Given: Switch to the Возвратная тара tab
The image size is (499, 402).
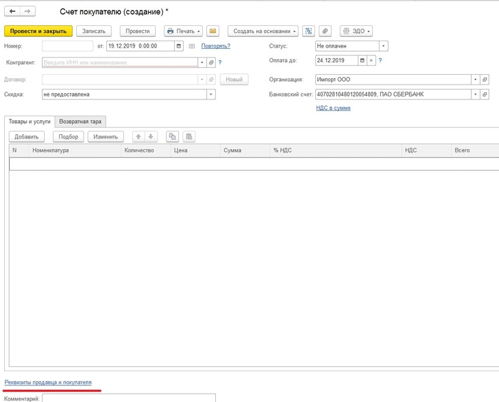Looking at the screenshot, I should click(x=80, y=121).
